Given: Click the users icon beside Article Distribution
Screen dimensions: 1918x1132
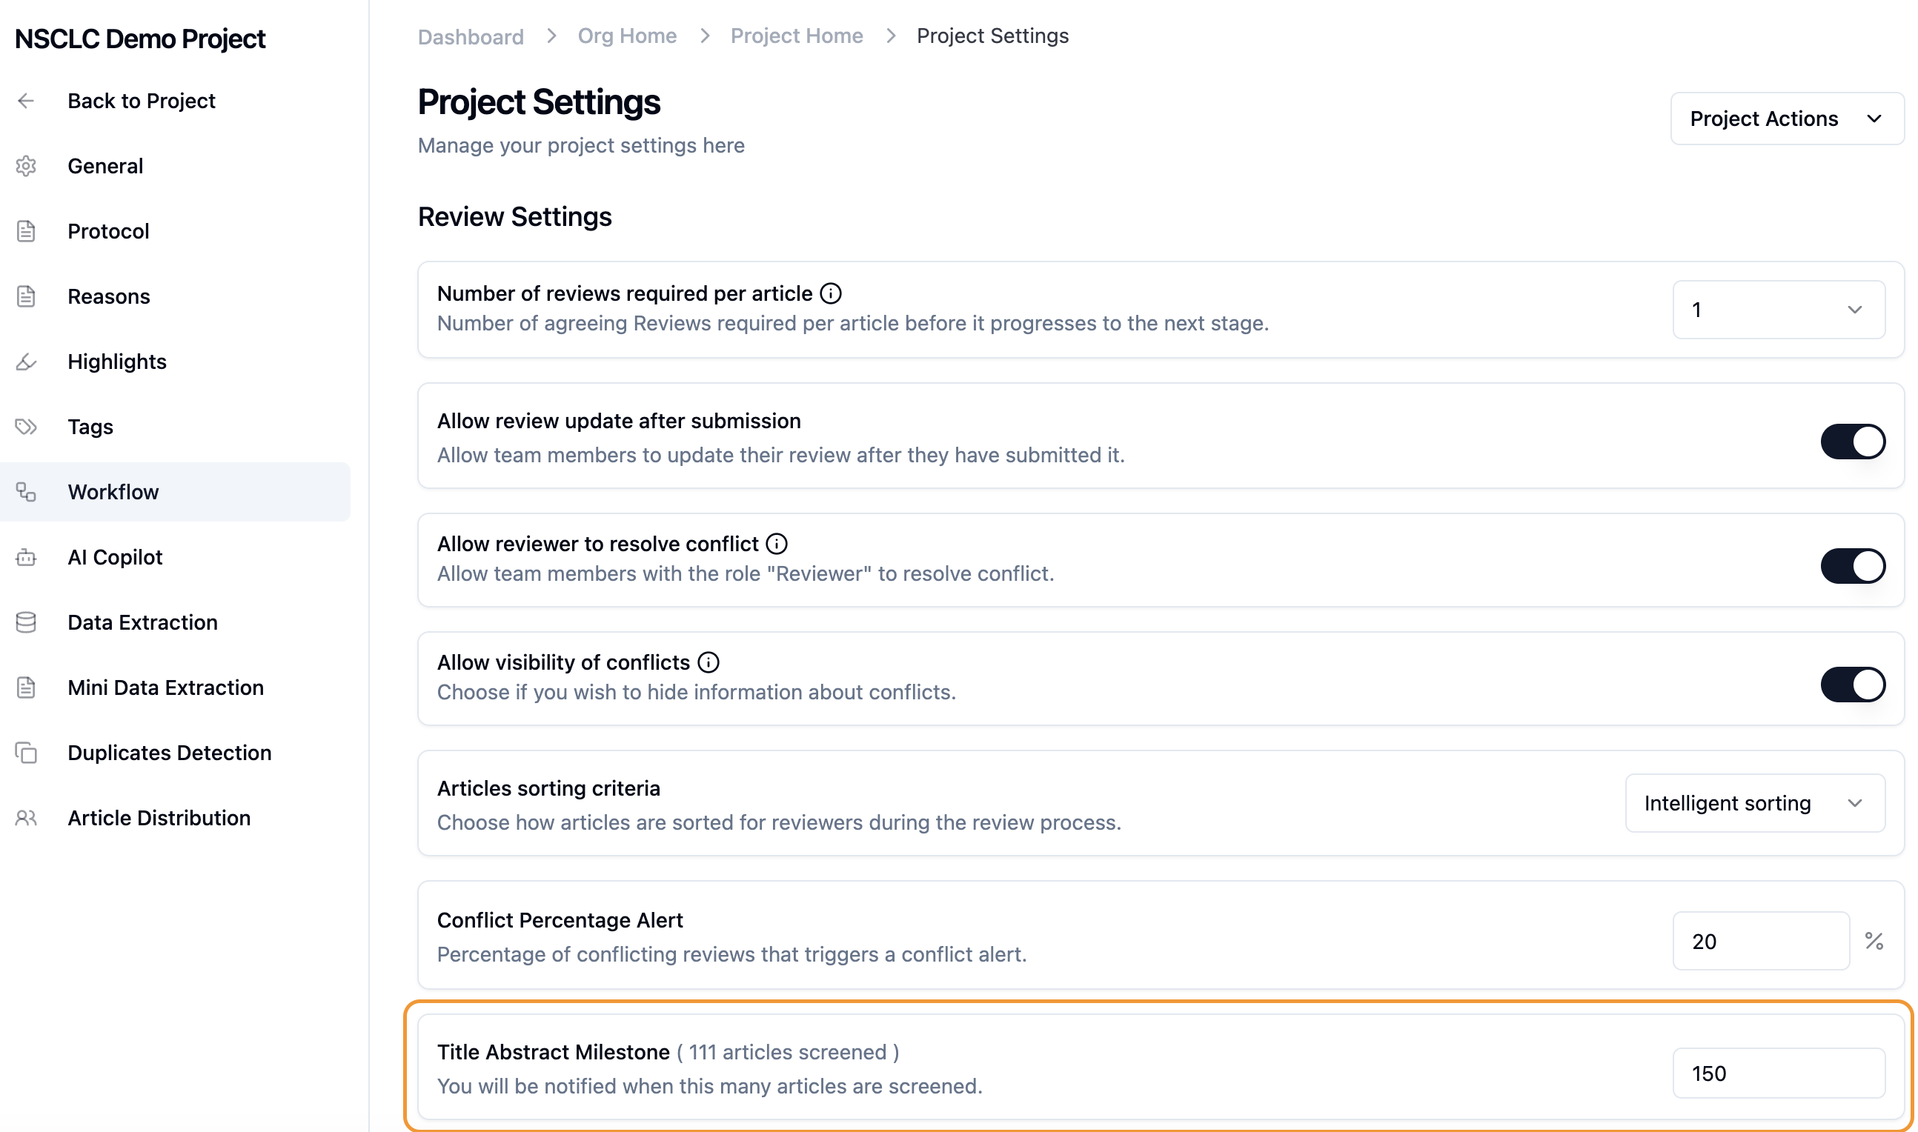Looking at the screenshot, I should [x=26, y=818].
